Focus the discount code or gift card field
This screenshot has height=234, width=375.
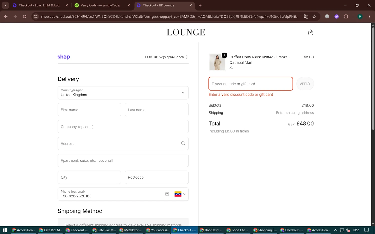[250, 84]
